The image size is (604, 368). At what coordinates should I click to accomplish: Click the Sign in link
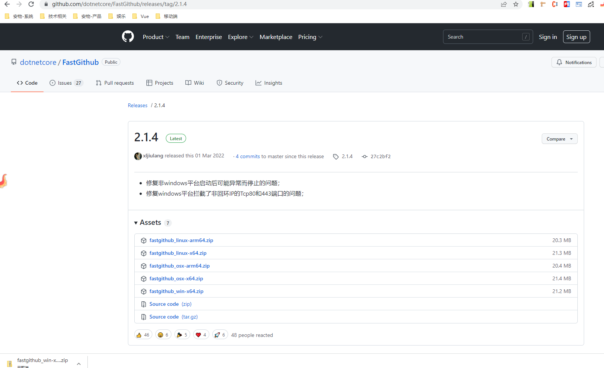548,37
